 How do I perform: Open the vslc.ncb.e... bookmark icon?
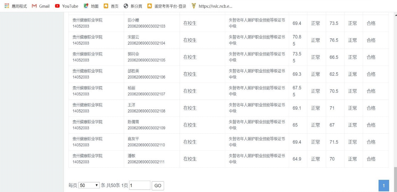194,6
